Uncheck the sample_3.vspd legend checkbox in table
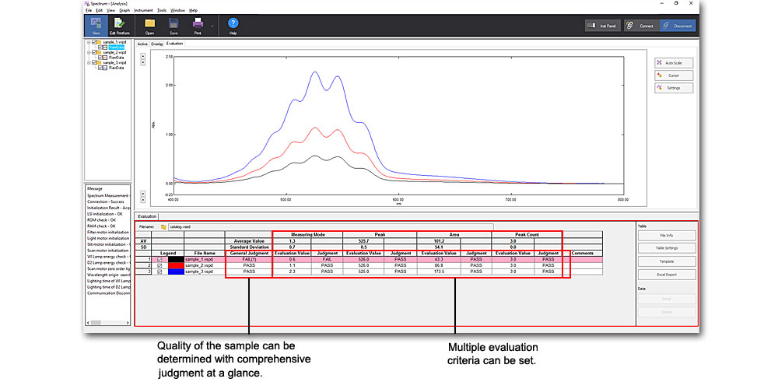778x389 pixels. (x=159, y=272)
